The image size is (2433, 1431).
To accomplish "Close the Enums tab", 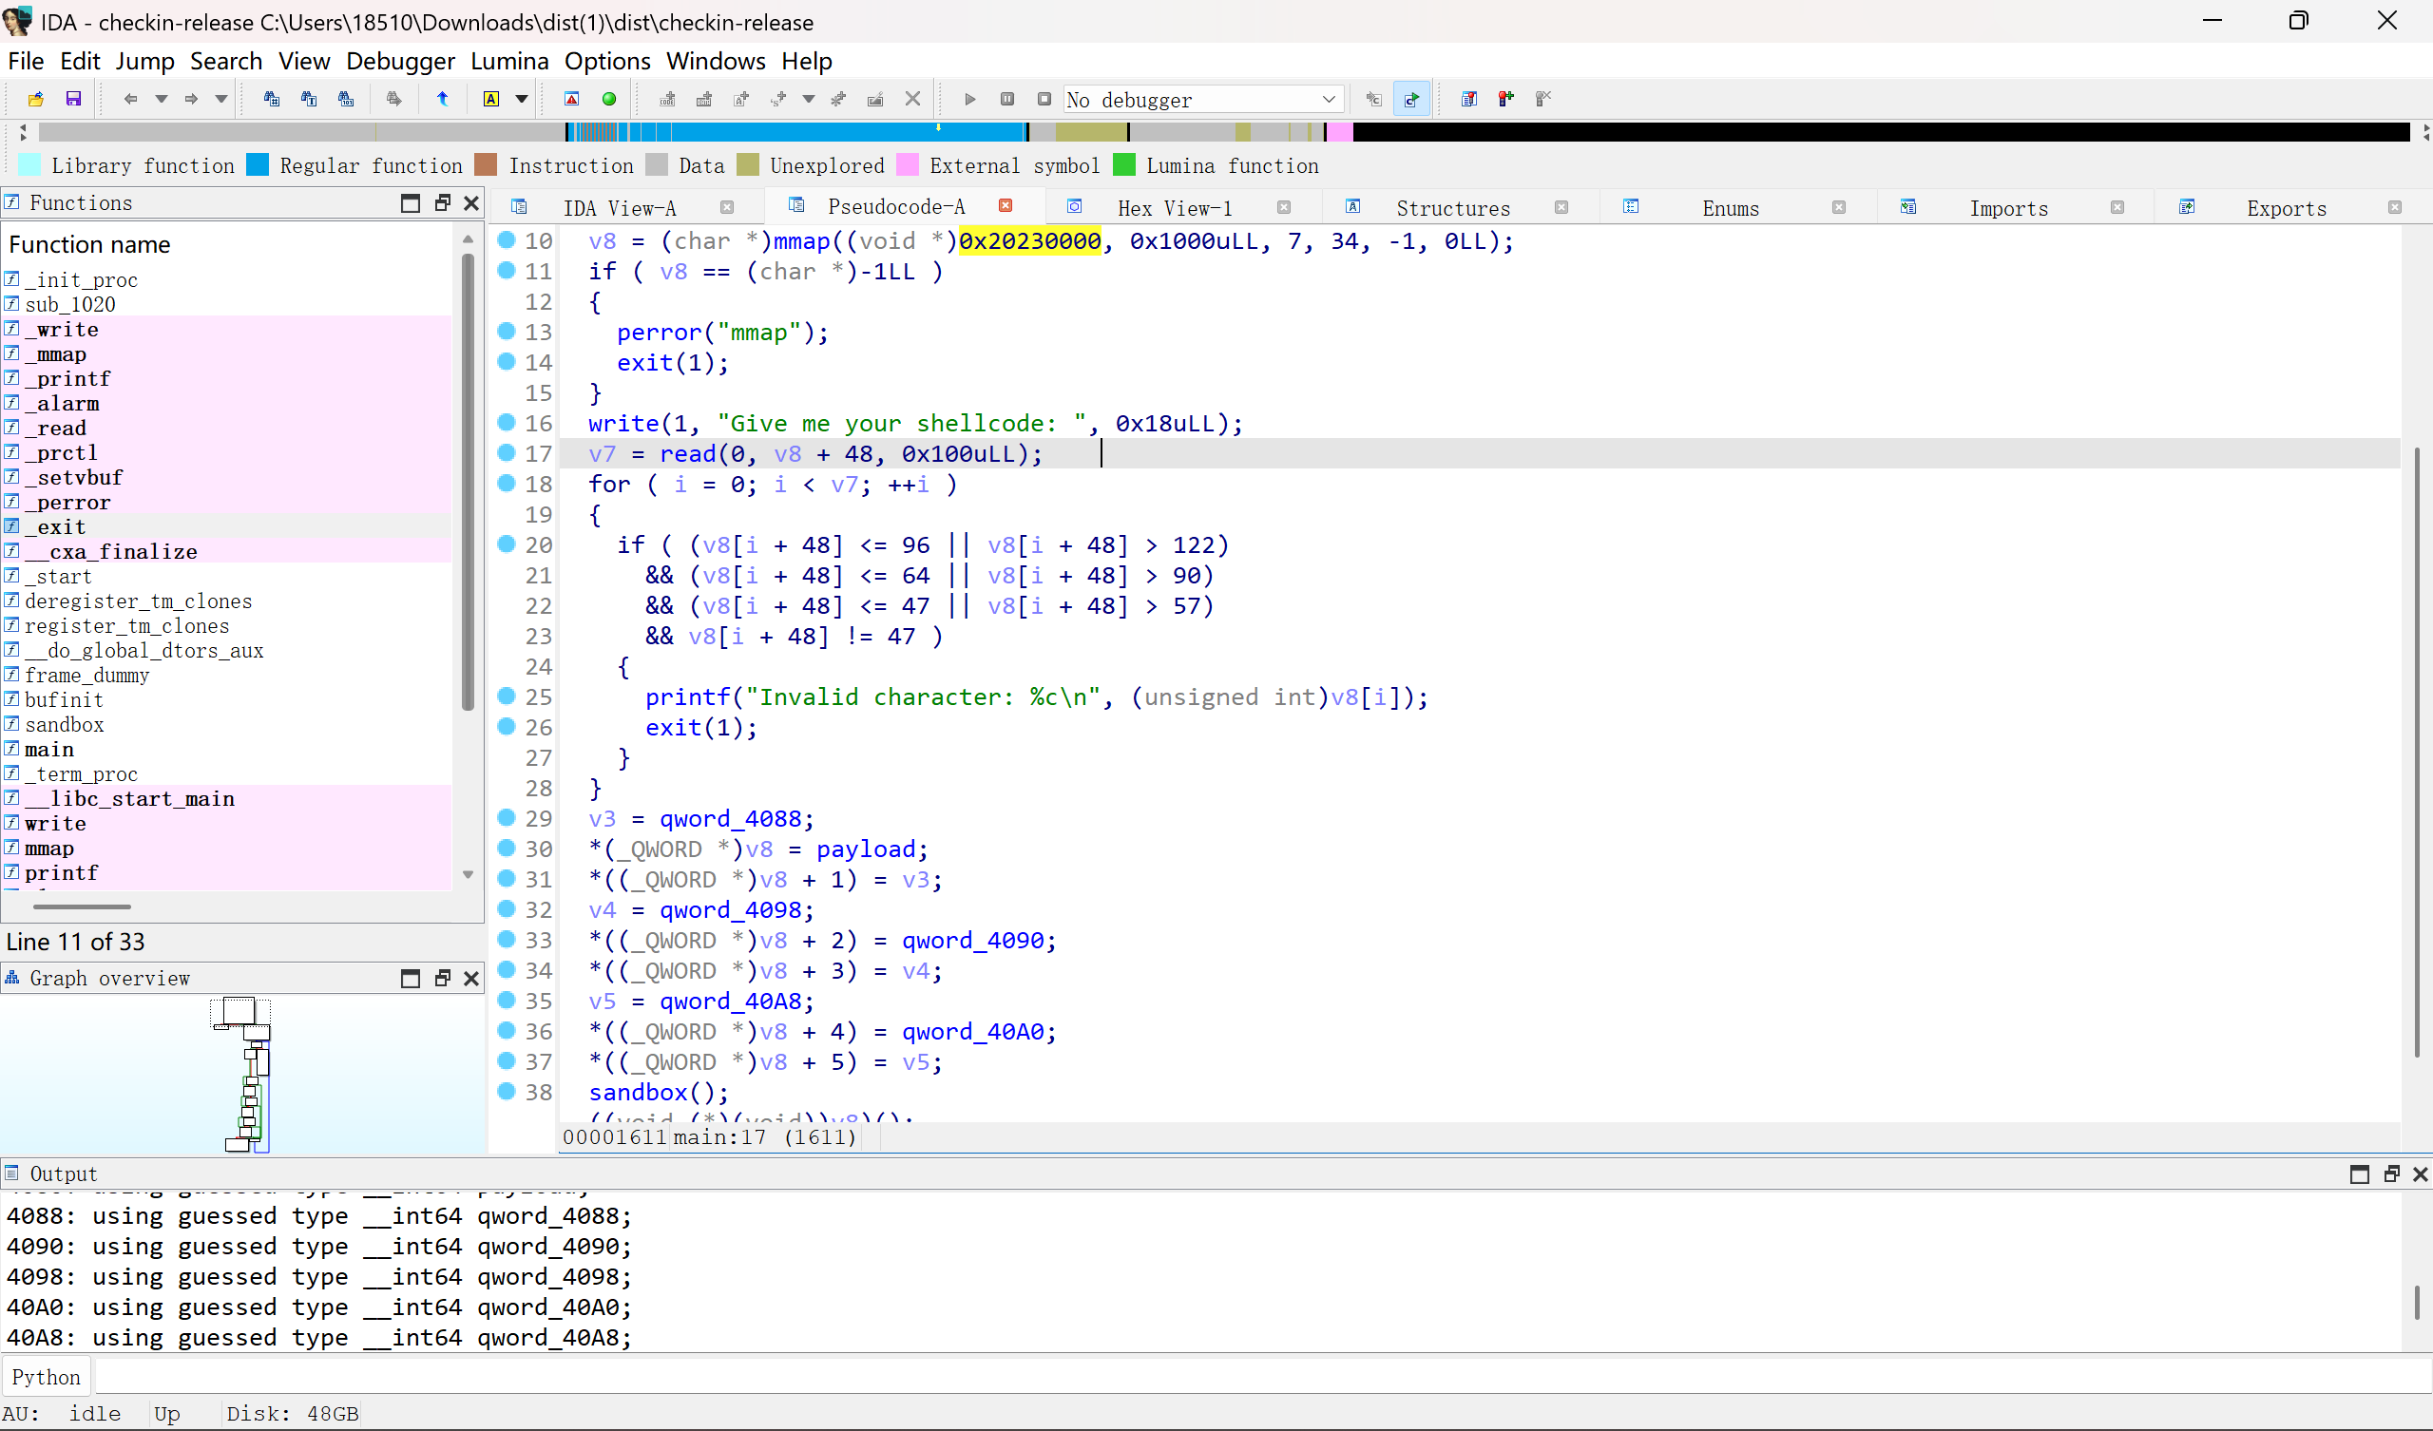I will pyautogui.click(x=1838, y=207).
